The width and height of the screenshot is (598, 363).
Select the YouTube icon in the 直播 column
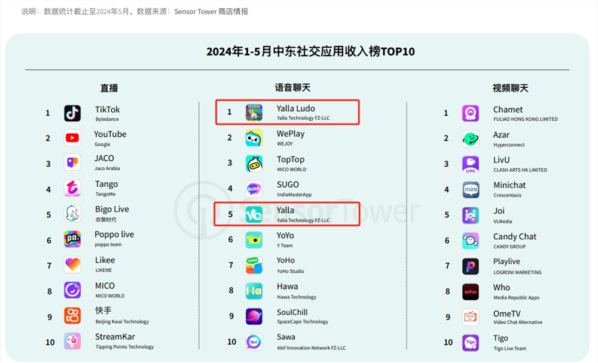(x=72, y=138)
